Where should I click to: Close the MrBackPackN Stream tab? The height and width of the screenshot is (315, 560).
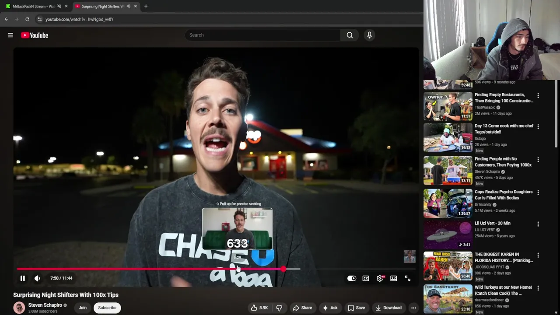tap(66, 6)
